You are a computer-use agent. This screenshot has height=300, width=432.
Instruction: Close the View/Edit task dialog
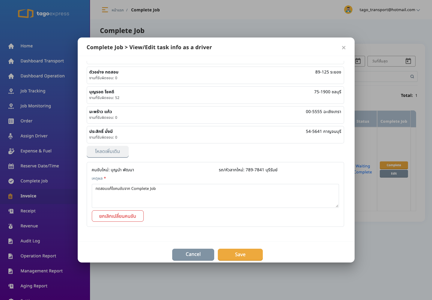pos(344,47)
